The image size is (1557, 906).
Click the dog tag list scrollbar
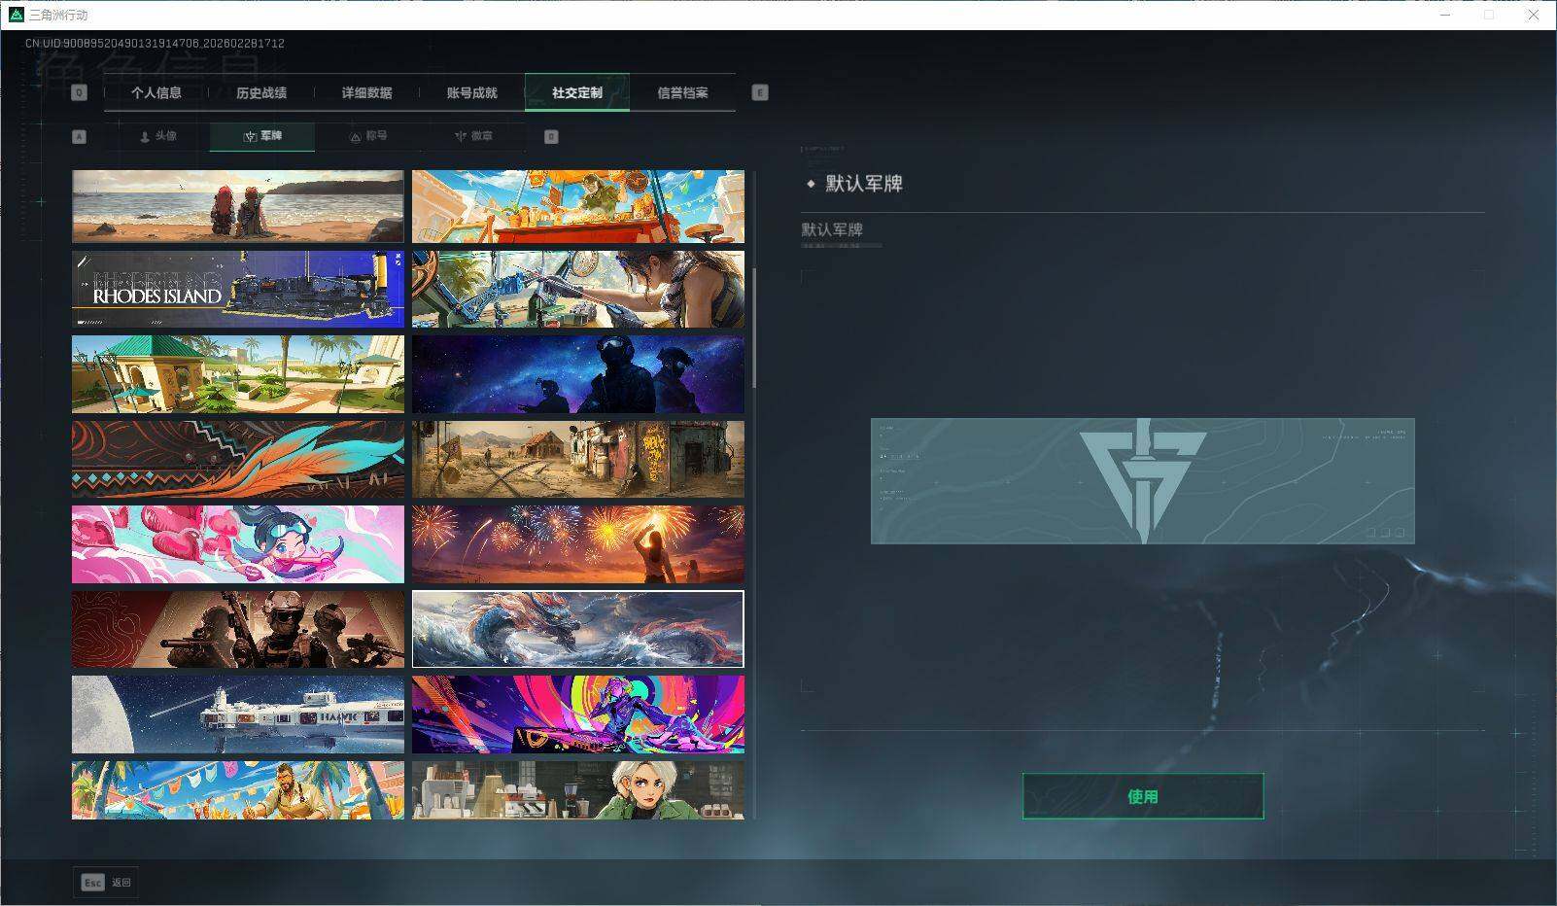tap(754, 327)
